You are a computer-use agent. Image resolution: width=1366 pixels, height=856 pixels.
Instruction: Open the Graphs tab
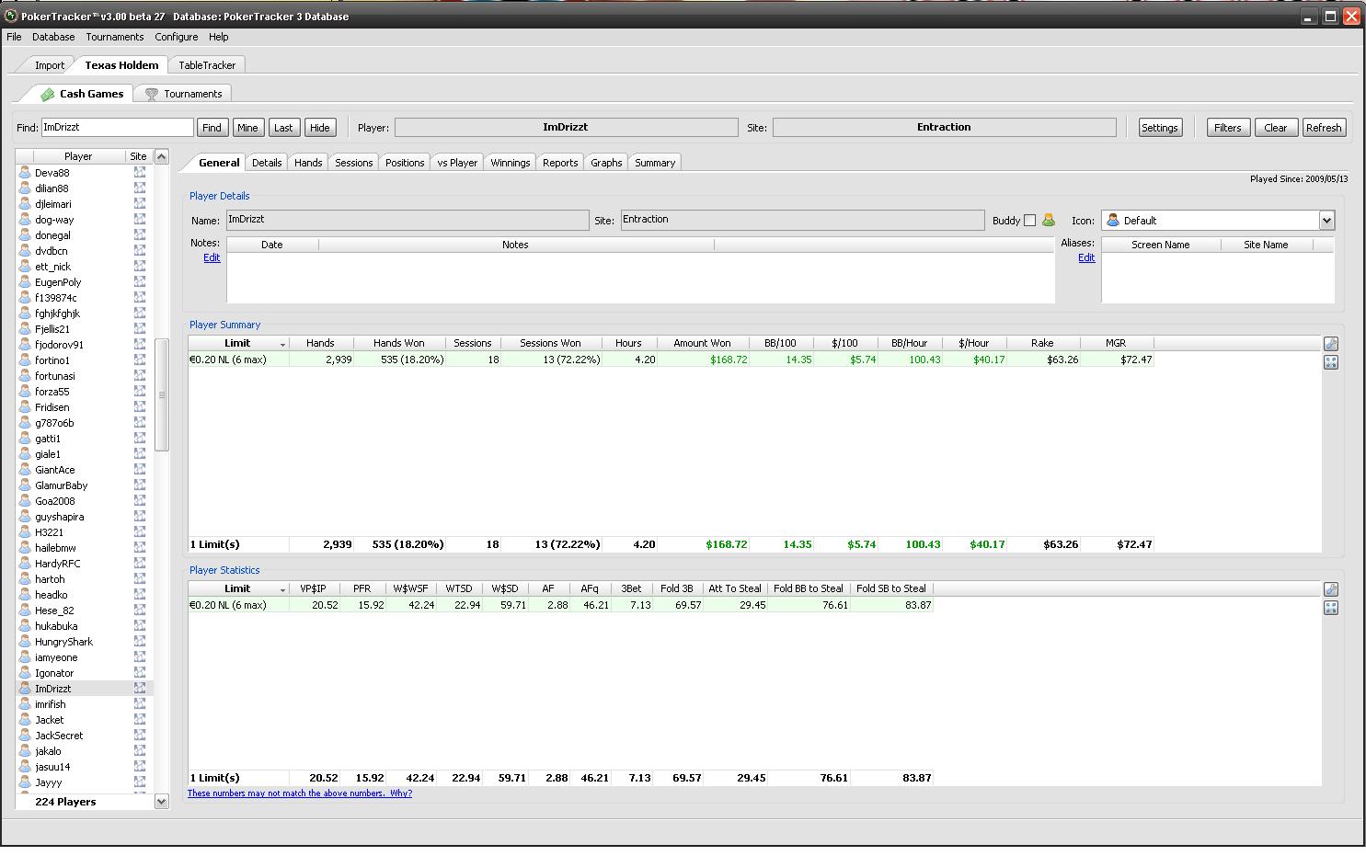click(606, 163)
